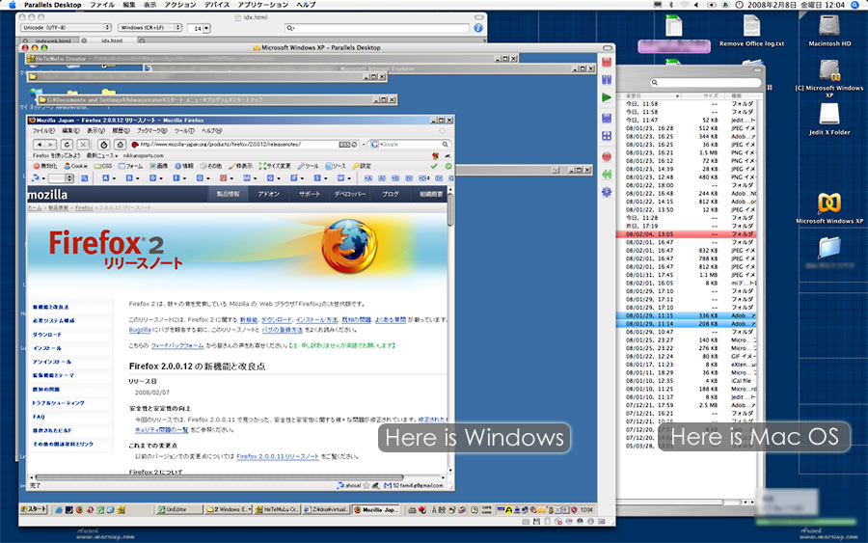Select Finder row 08/01/29, 11:15 336 KB
Viewport: 868px width, 543px height.
[687, 315]
